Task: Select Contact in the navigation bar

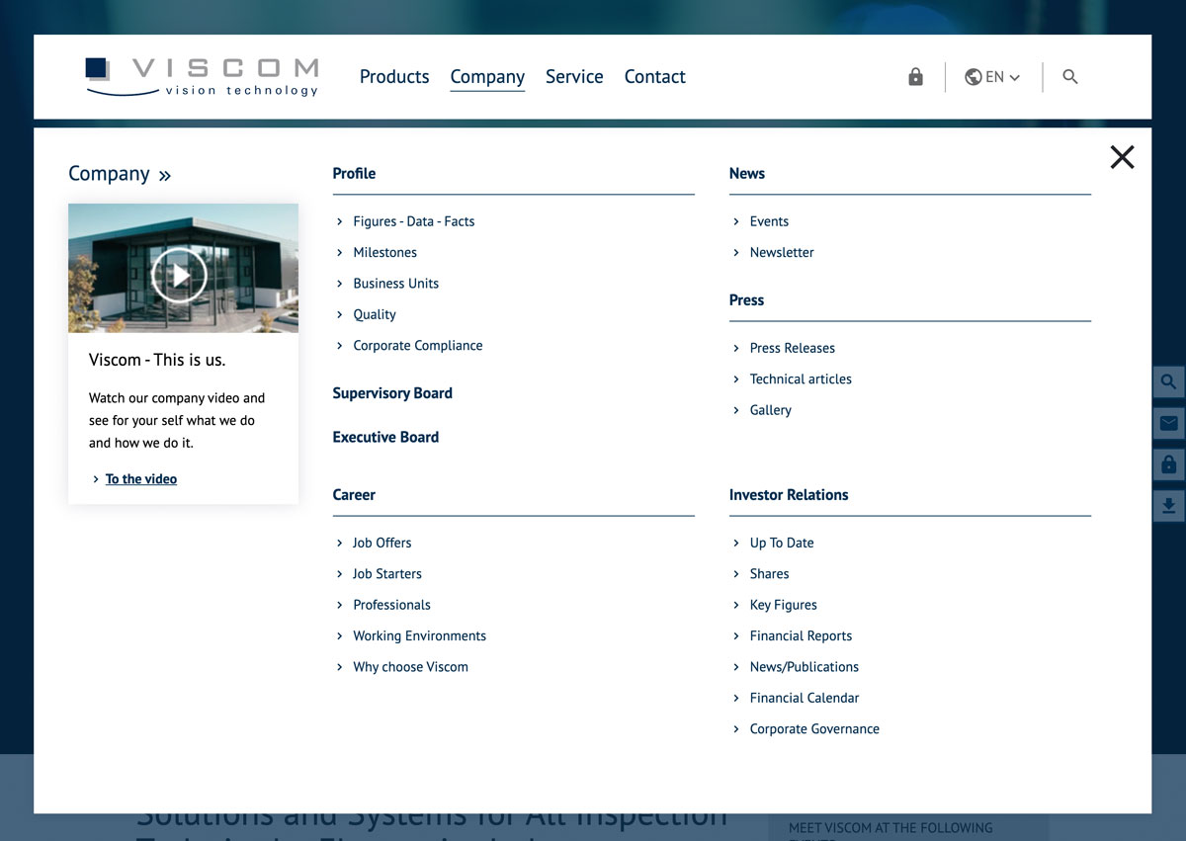Action: click(x=654, y=77)
